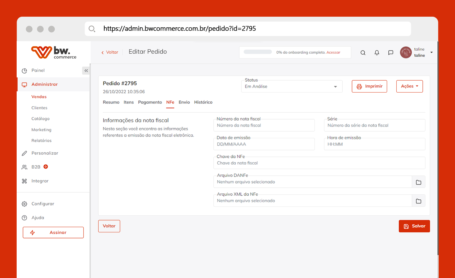The width and height of the screenshot is (455, 278).
Task: Click the Voltar link in the header
Action: [x=110, y=52]
